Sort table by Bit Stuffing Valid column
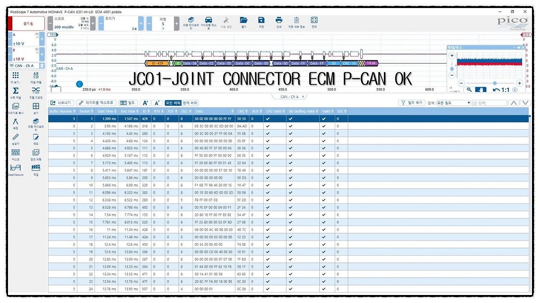Image resolution: width=540 pixels, height=303 pixels. point(302,111)
